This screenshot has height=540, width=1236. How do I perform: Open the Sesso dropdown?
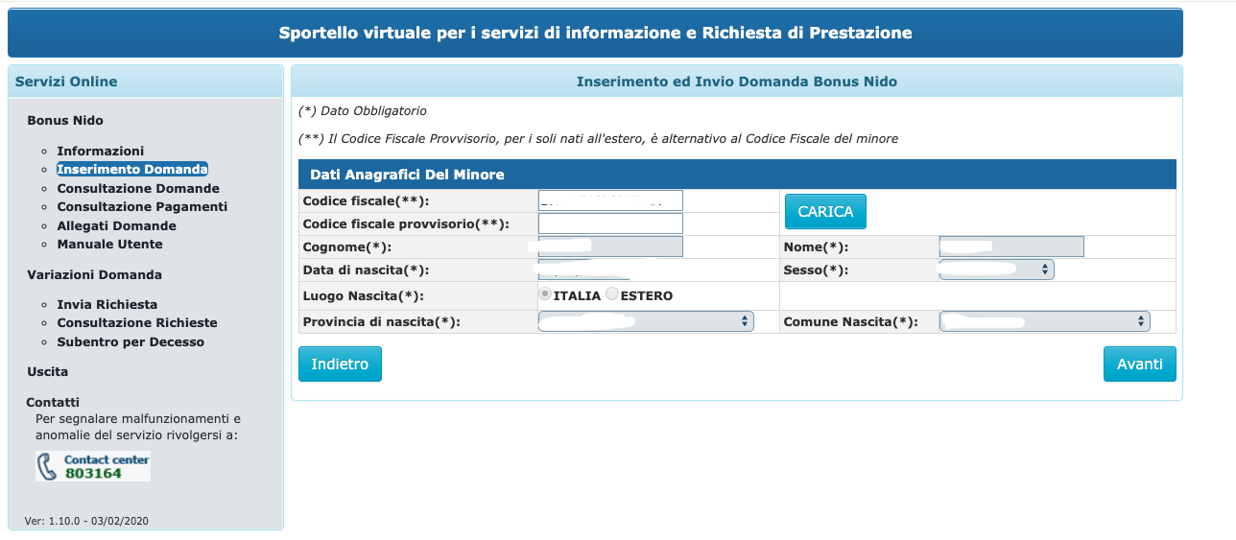(996, 270)
